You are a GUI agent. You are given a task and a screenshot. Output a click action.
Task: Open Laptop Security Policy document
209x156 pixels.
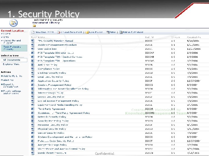coord(51,97)
